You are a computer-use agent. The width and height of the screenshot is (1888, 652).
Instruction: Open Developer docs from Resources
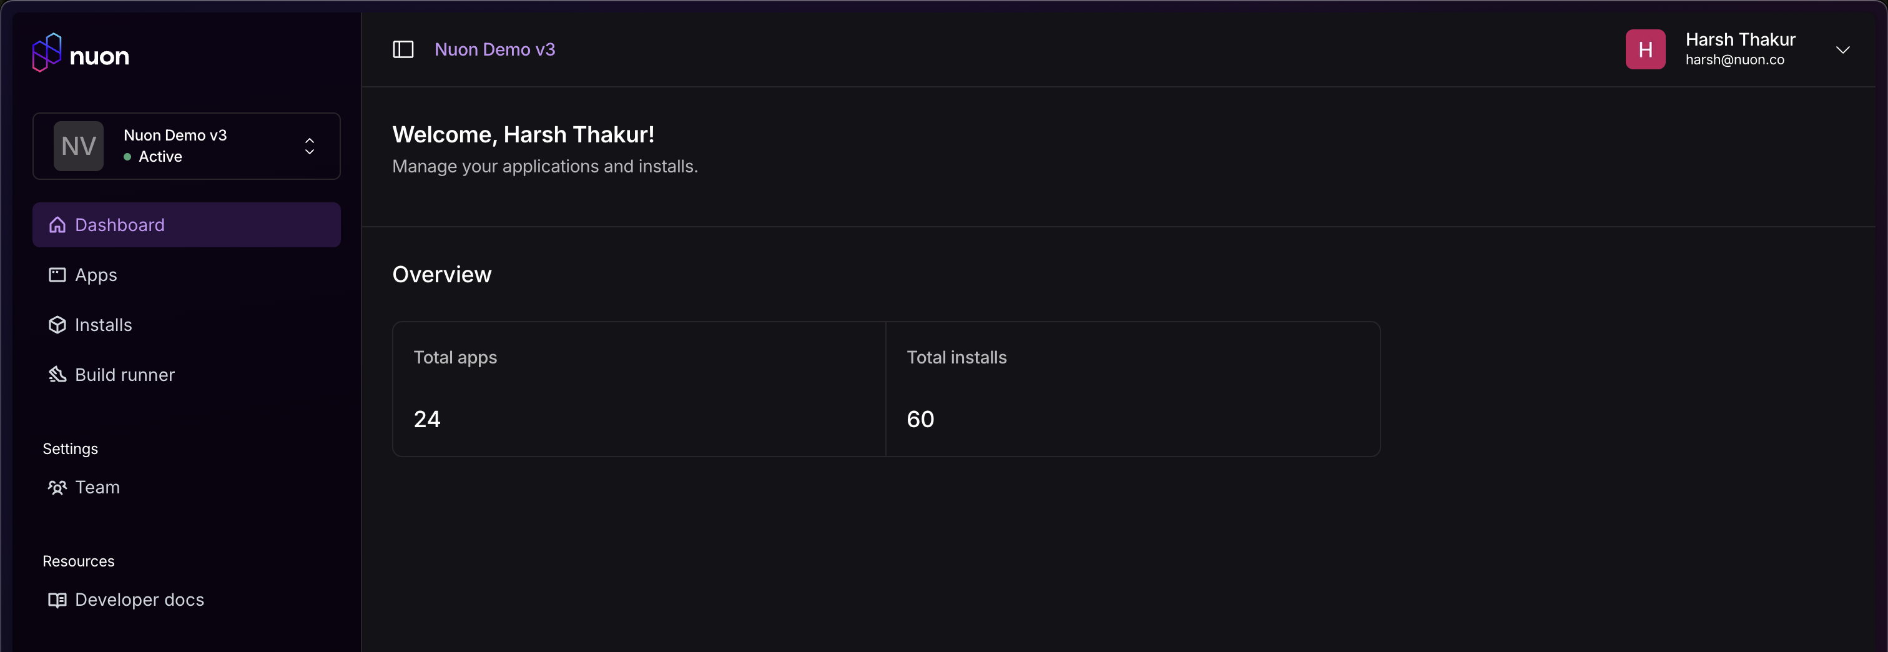point(139,599)
